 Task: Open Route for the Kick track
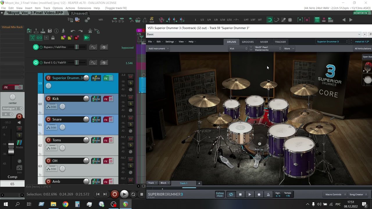click(96, 99)
